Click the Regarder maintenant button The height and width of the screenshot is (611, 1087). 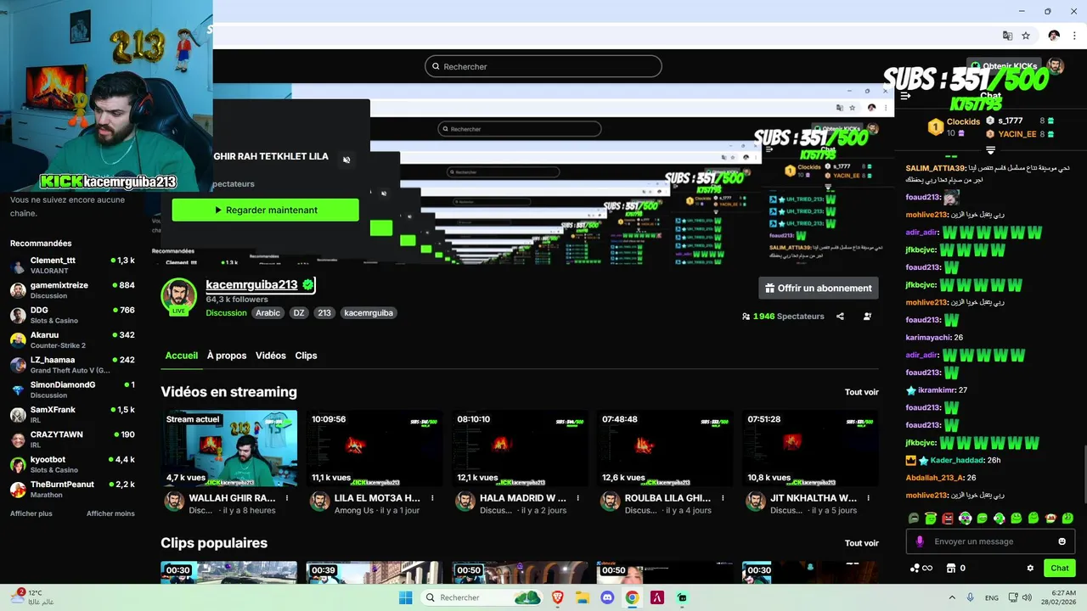pyautogui.click(x=266, y=210)
